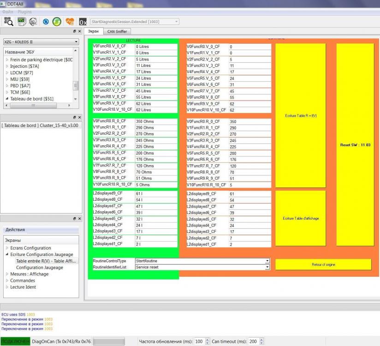Decrease the Can timeout (ms) value
Viewport: 380px width, 346px height.
tap(261, 343)
